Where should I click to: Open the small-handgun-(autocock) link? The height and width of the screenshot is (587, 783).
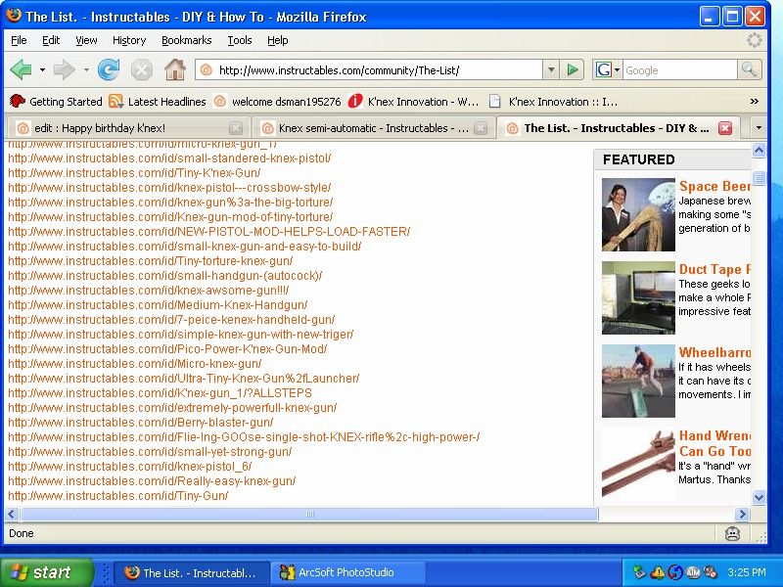tap(165, 276)
